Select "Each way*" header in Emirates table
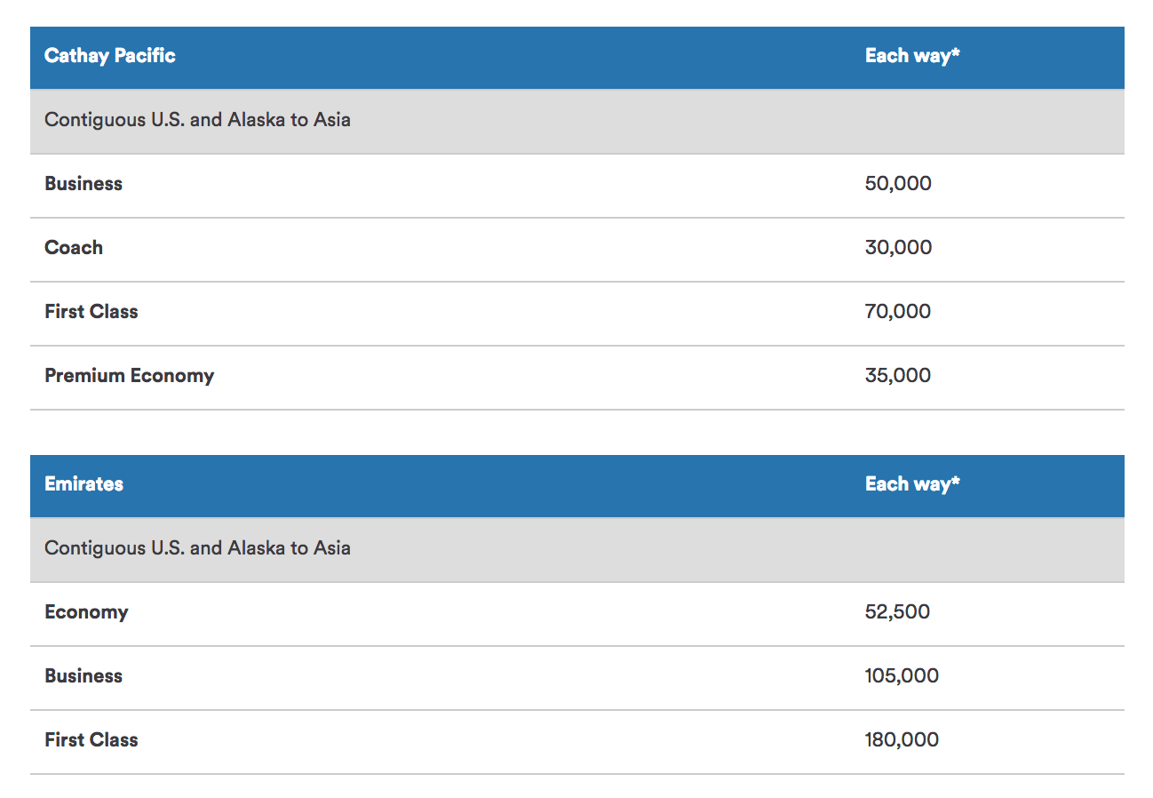Image resolution: width=1153 pixels, height=798 pixels. pyautogui.click(x=912, y=484)
